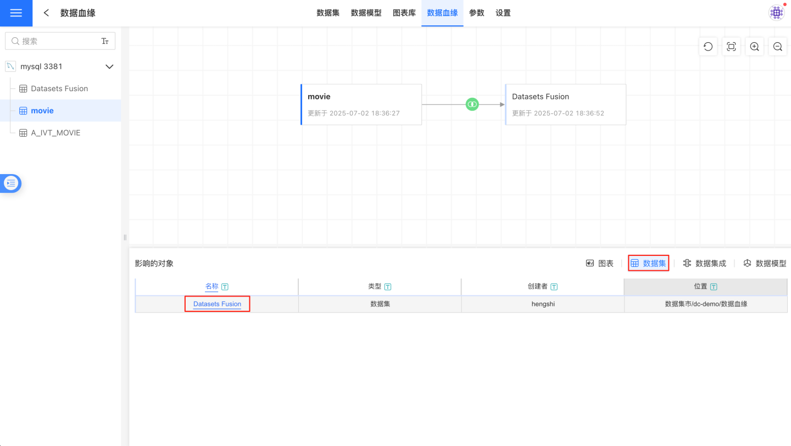Filter affected objects by 图表

click(600, 264)
